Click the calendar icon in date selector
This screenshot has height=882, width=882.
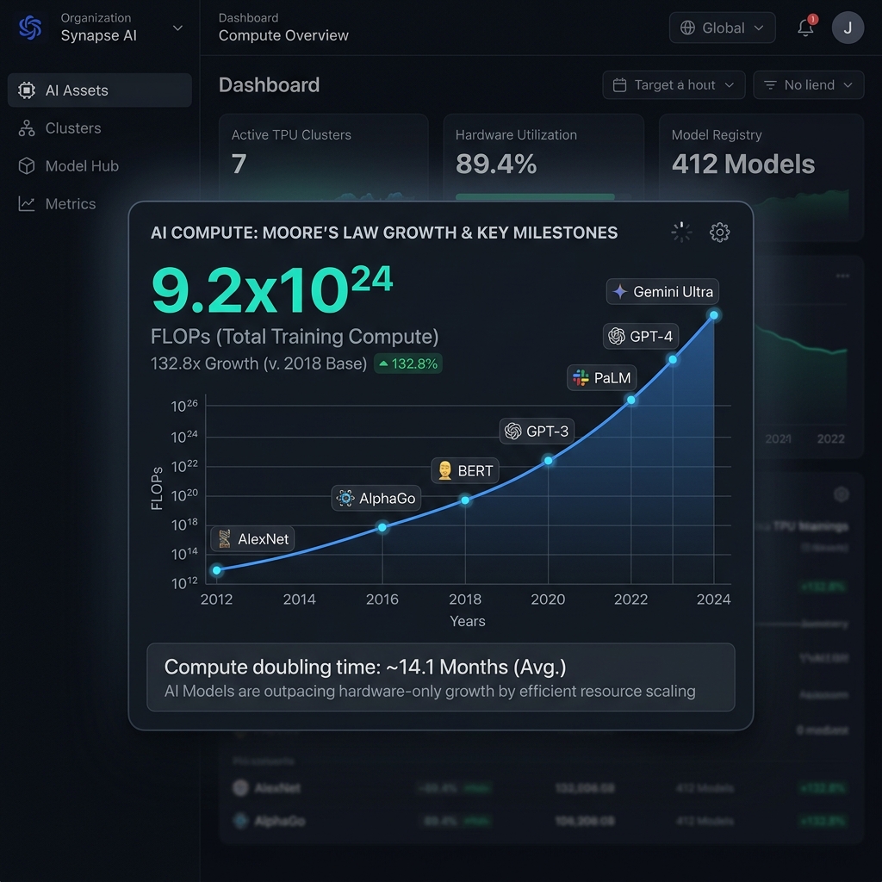click(x=619, y=85)
